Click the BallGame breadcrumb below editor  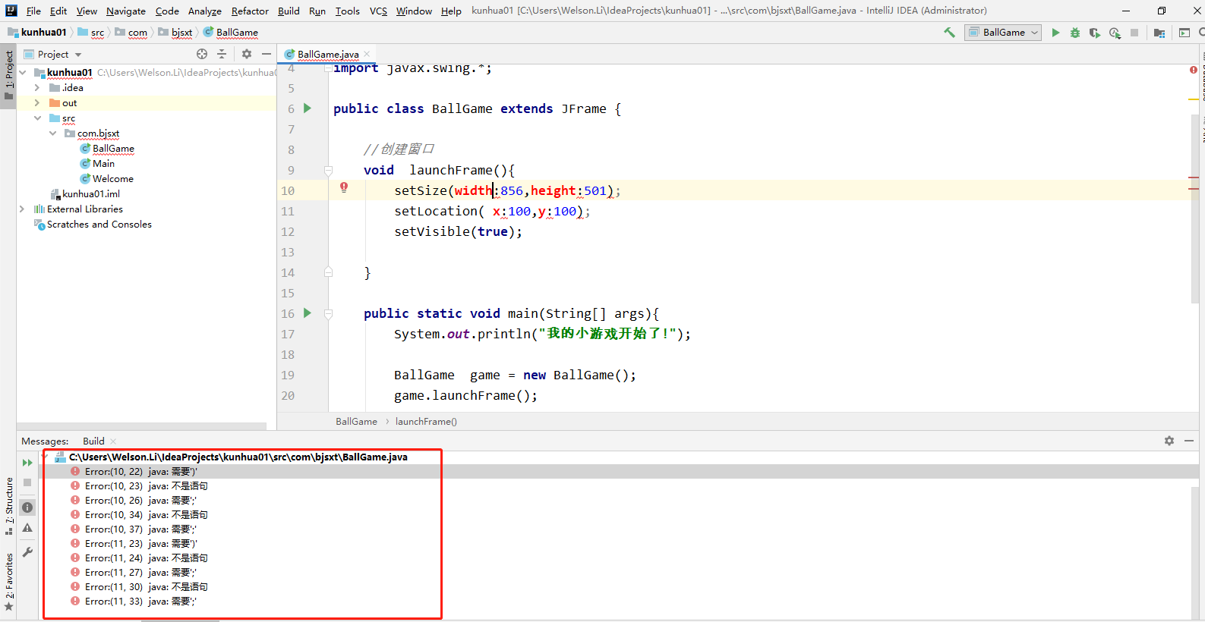pyautogui.click(x=356, y=422)
